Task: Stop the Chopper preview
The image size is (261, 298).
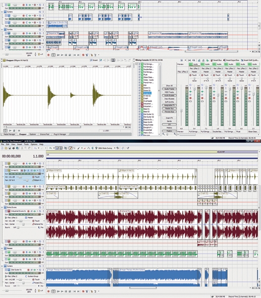Action: pyautogui.click(x=14, y=131)
